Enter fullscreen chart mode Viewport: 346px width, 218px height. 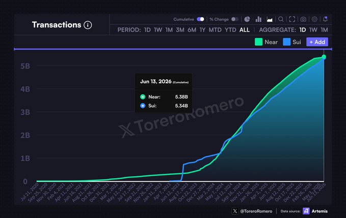292,19
